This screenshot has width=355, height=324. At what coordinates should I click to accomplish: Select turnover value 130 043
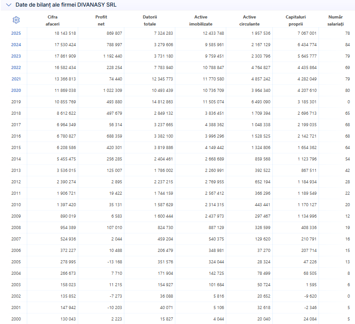[68, 319]
